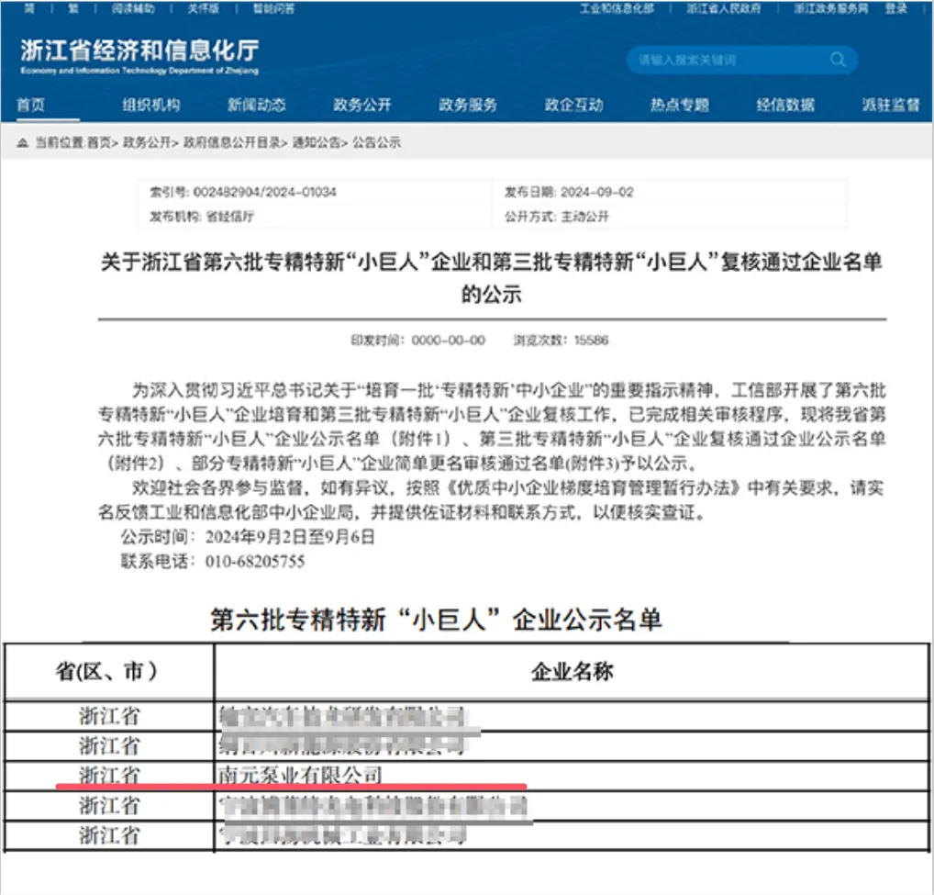This screenshot has height=895, width=934.
Task: Click the 南元泵业有限公司 table cell
Action: coord(572,776)
